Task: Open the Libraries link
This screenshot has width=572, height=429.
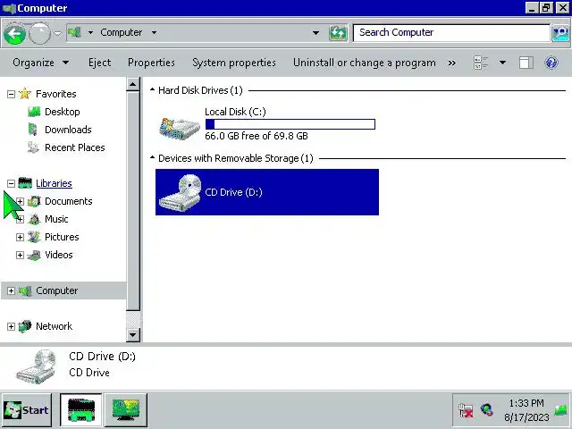Action: (54, 183)
